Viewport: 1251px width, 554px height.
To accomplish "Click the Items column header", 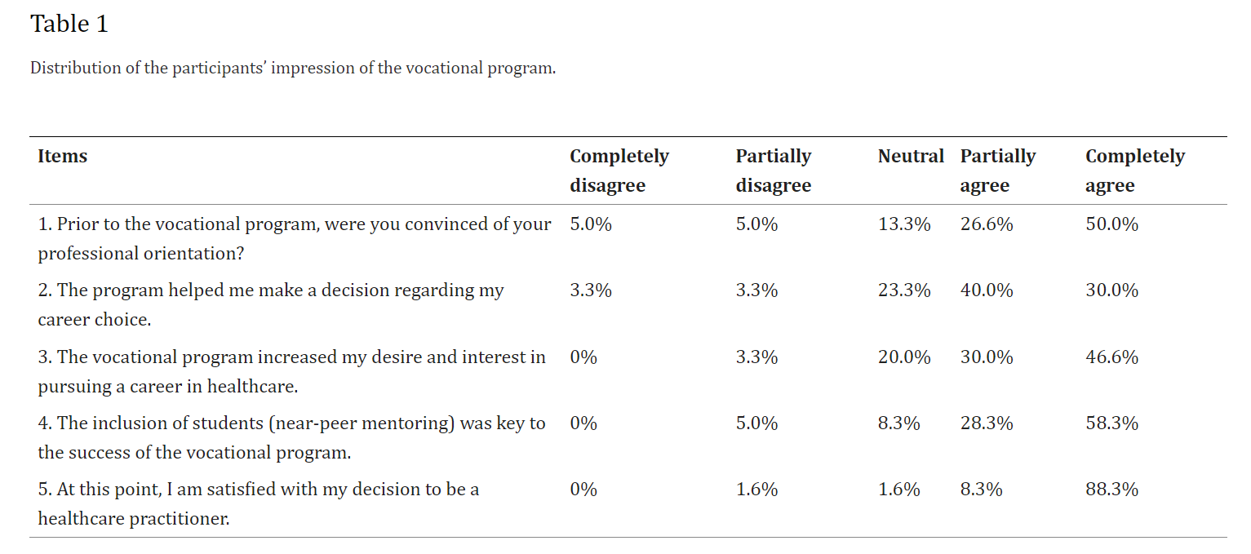I will [63, 156].
